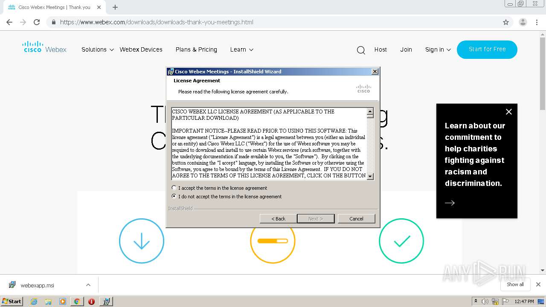
Task: Open the Webex site search icon
Action: pyautogui.click(x=361, y=50)
